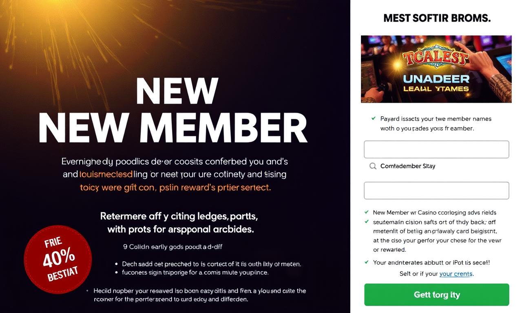522x313 pixels.
Task: Click the checkmark beside 'New Member wr Casino'
Action: pyautogui.click(x=366, y=212)
